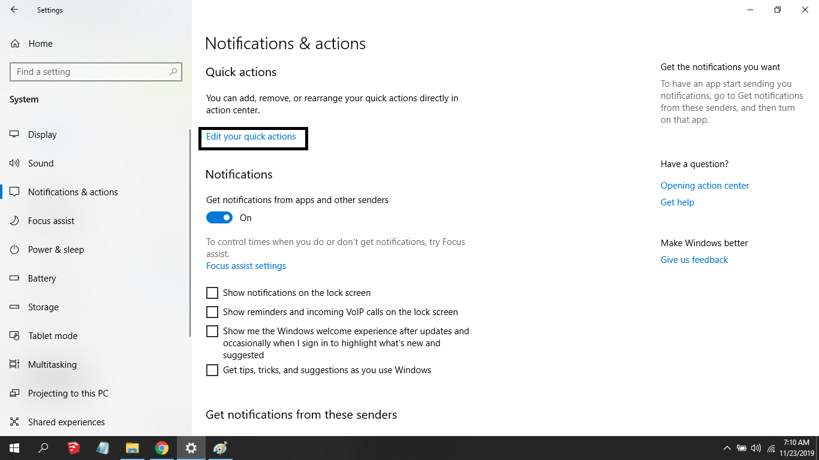The width and height of the screenshot is (819, 460).
Task: Open Focus assist moon icon
Action: [x=15, y=221]
